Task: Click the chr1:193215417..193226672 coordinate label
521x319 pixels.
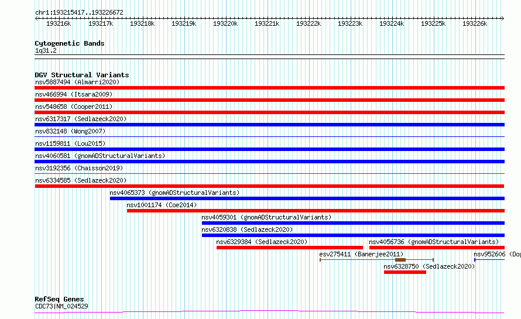Action: 79,13
